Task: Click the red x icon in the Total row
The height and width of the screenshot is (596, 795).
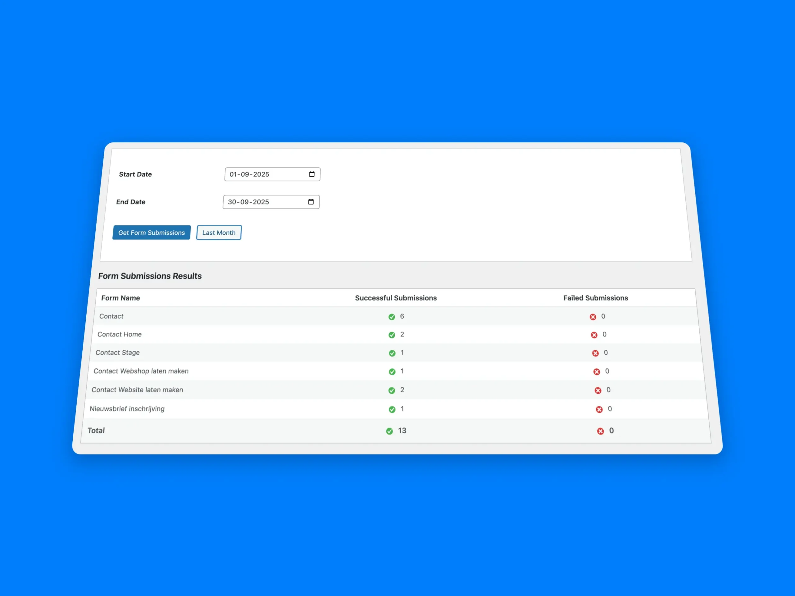Action: (600, 431)
